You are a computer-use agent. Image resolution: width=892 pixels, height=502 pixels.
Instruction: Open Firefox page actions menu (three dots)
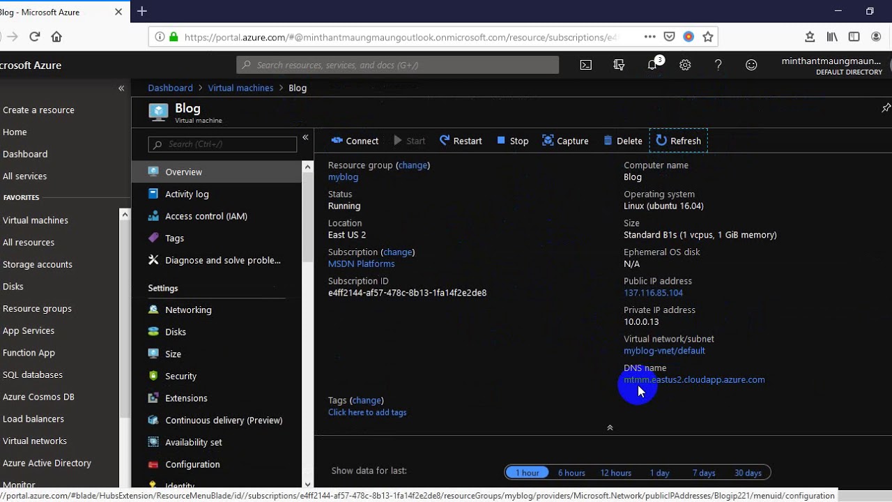coord(649,37)
